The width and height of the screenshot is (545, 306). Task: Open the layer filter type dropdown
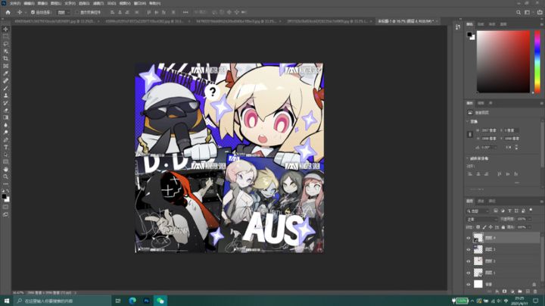click(x=478, y=211)
